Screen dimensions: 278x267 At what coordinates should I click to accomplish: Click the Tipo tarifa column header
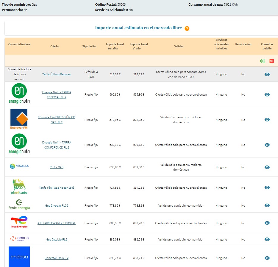coord(89,46)
